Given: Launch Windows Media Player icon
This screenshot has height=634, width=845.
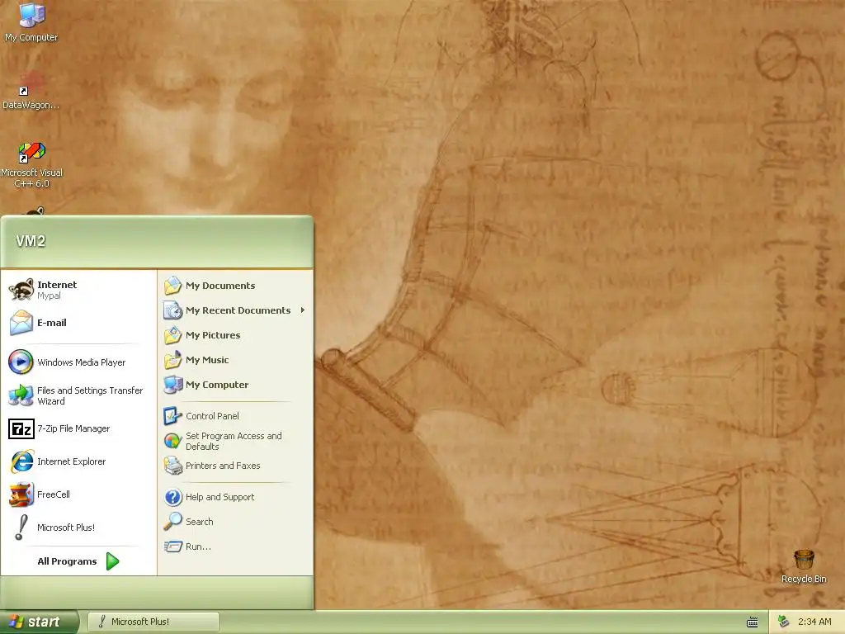Looking at the screenshot, I should click(x=21, y=362).
